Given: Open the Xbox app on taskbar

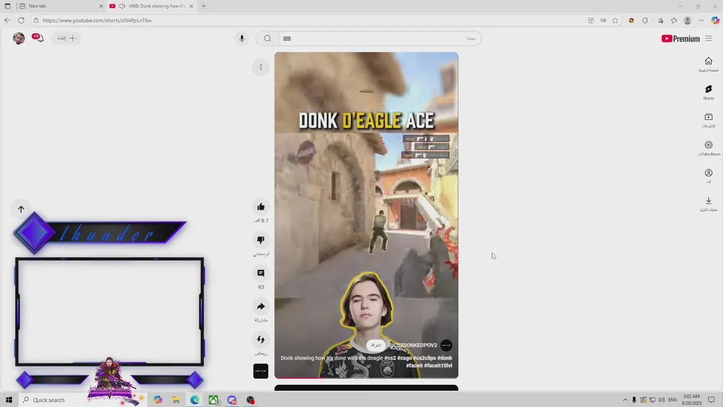Looking at the screenshot, I should 214,400.
